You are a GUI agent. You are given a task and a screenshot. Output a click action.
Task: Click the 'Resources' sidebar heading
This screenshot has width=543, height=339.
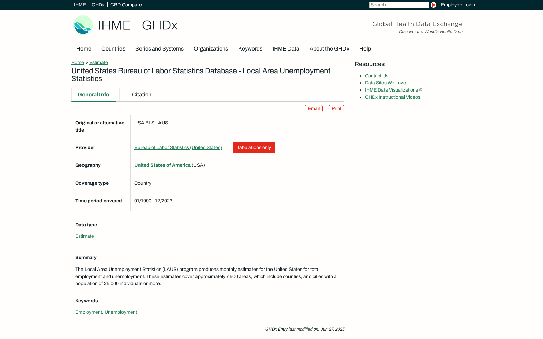[370, 64]
